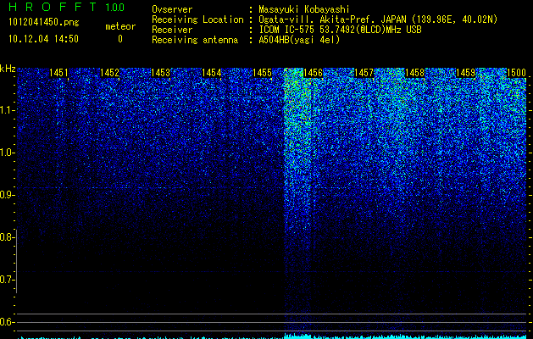533x339 pixels.
Task: Select the name Masayuki Kobayashi
Action: (304, 9)
